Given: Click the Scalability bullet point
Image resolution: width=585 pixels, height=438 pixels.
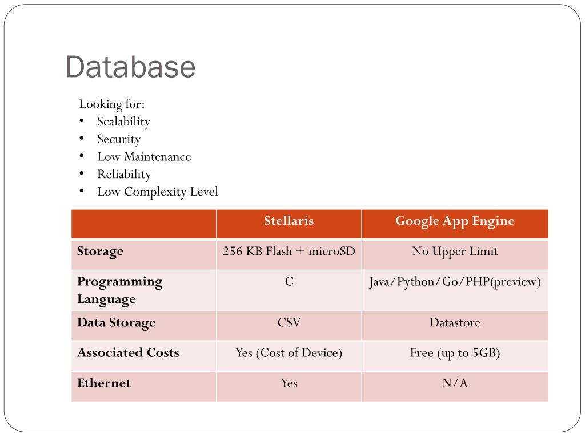Looking at the screenshot, I should (x=123, y=122).
